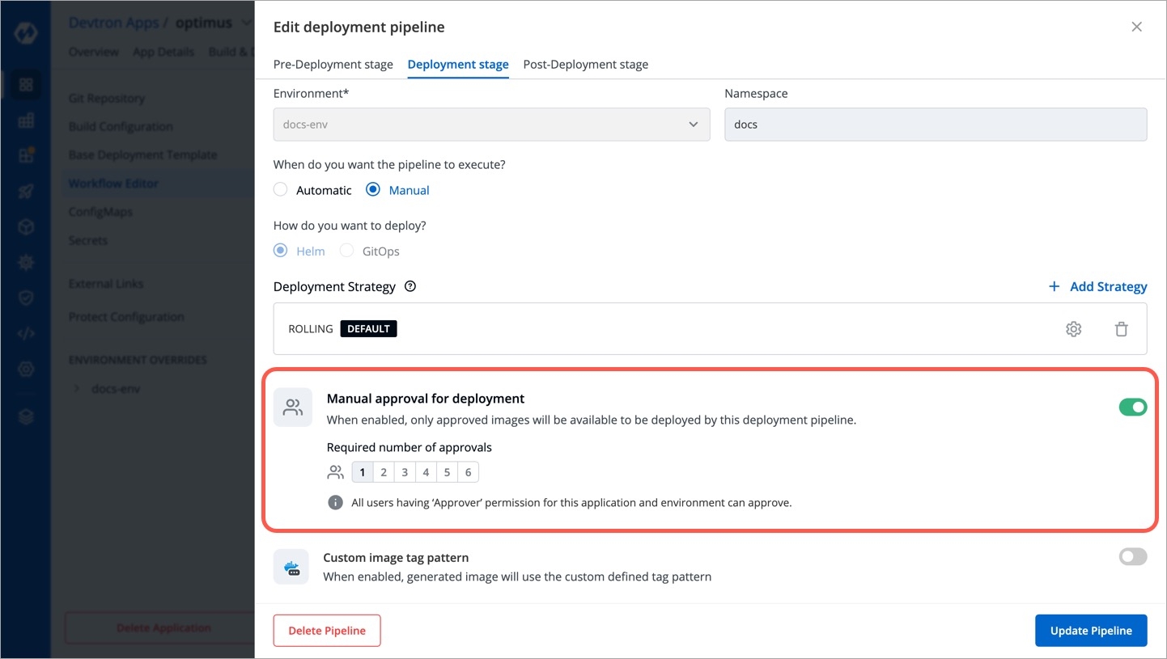Open Base Deployment Template in background menu
Image resolution: width=1167 pixels, height=659 pixels.
143,154
